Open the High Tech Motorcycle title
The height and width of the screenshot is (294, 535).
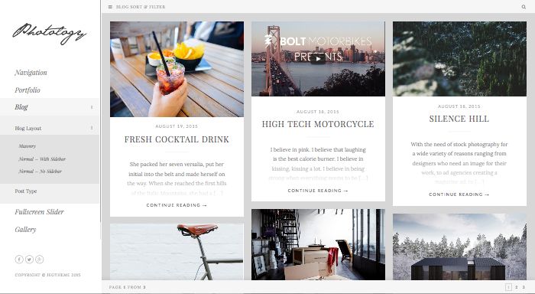click(318, 124)
